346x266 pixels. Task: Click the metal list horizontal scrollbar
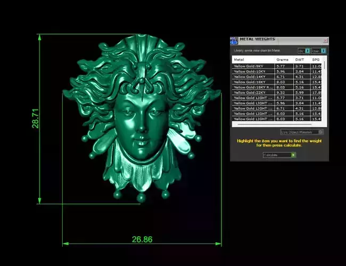(x=275, y=124)
